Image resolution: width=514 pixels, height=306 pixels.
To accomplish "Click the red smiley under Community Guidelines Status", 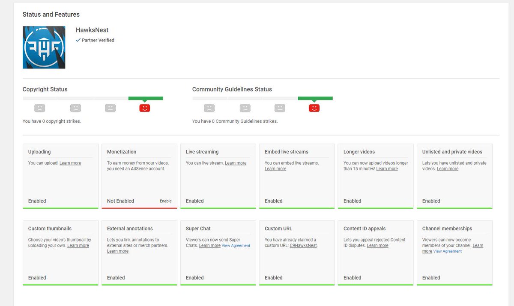I will 314,108.
